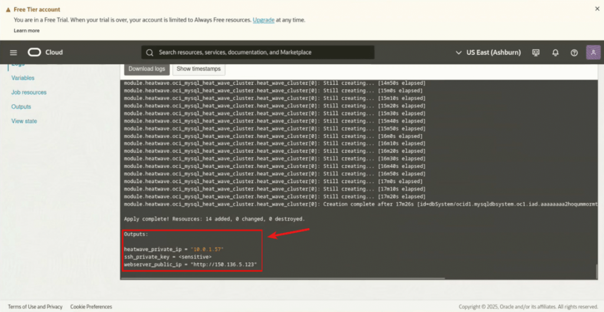
Task: Click the "14m50s elapsed" log line
Action: click(x=275, y=83)
